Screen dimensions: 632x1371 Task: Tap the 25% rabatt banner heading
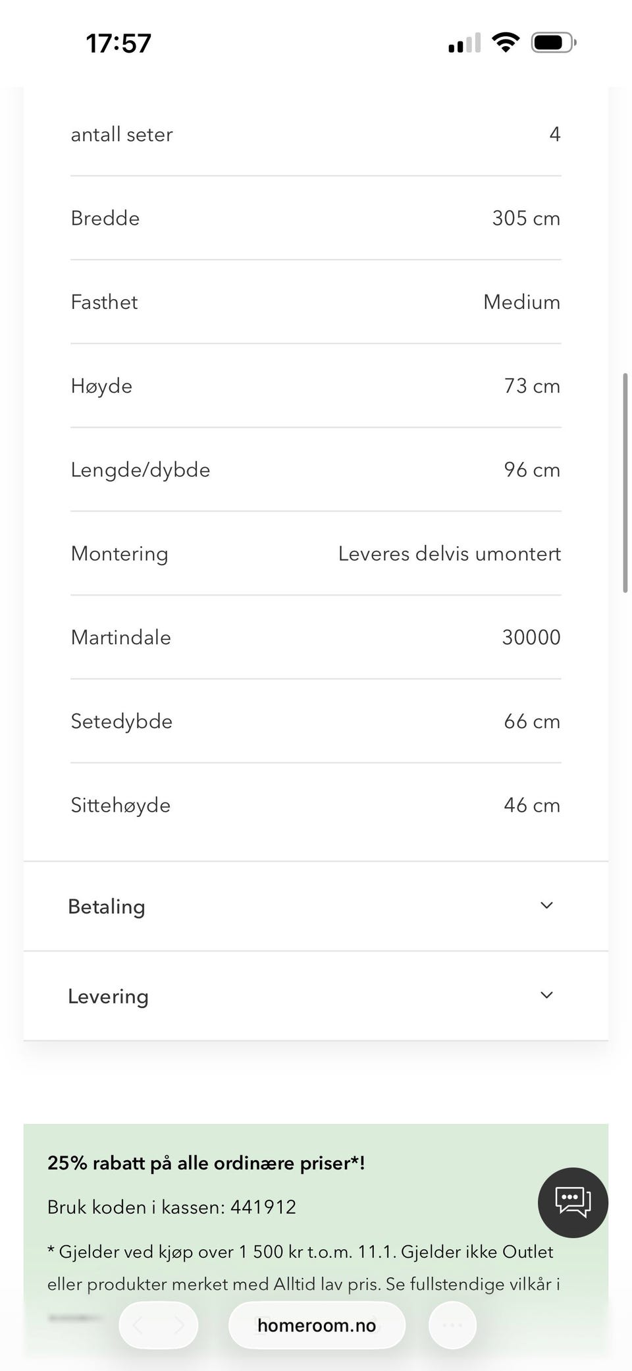[x=206, y=1163]
